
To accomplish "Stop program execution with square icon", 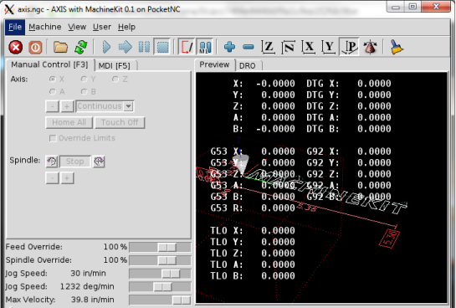I will point(162,47).
